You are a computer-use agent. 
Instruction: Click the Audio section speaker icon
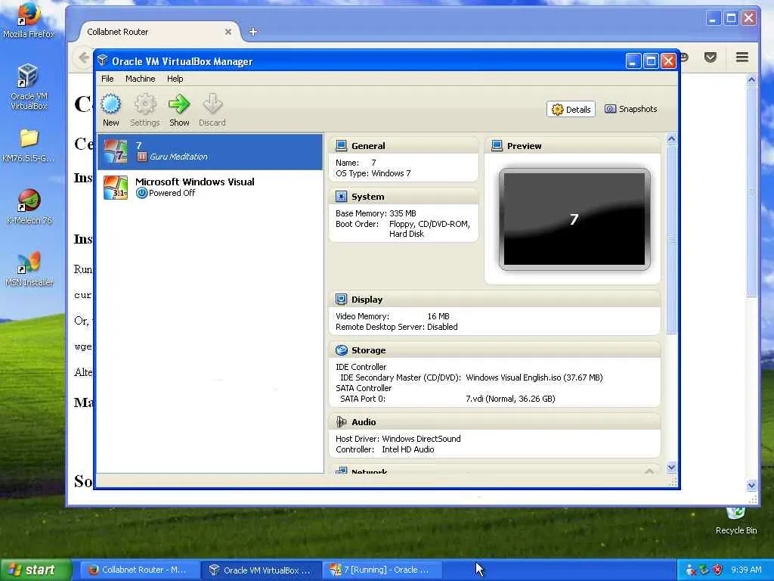pos(341,422)
